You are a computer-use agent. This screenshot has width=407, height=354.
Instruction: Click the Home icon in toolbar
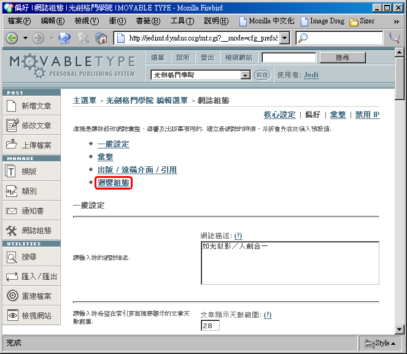pyautogui.click(x=101, y=38)
